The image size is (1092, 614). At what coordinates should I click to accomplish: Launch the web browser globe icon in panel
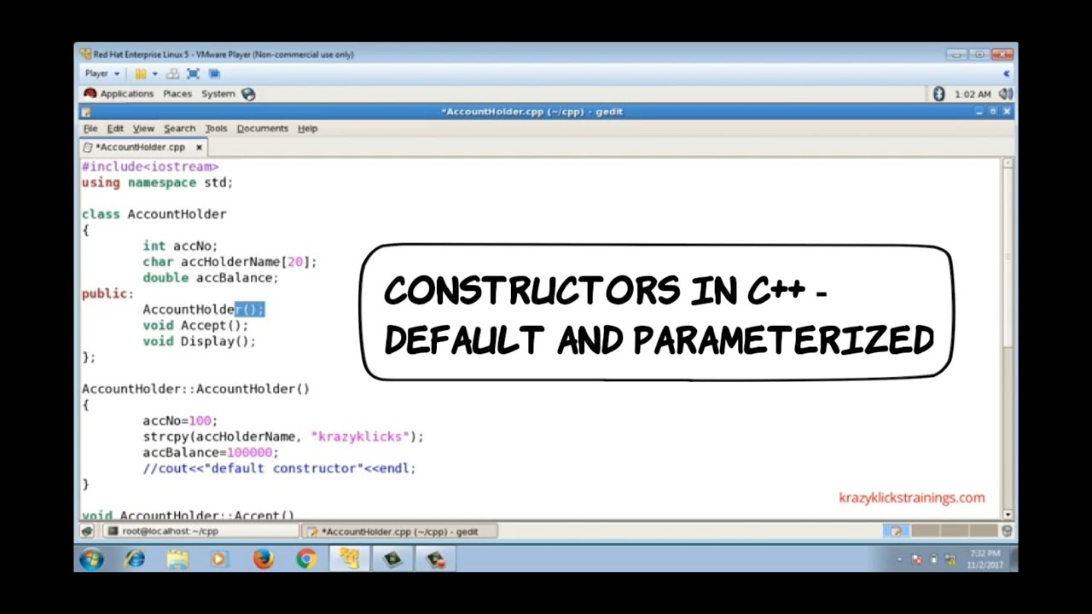click(248, 94)
